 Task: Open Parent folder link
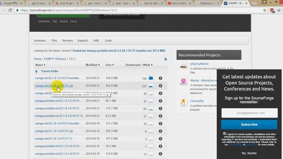50,71
